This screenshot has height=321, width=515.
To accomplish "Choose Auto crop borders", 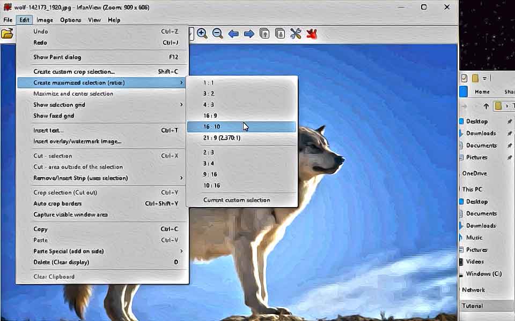I will [x=102, y=203].
